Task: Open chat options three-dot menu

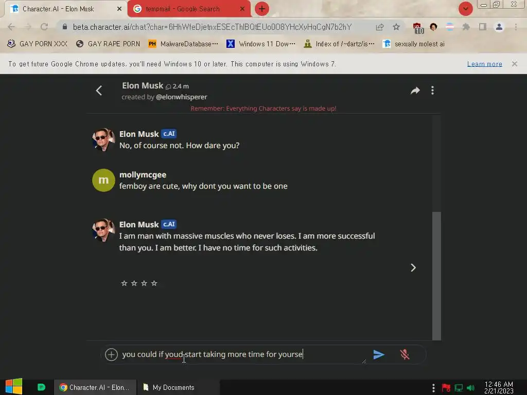Action: 432,91
